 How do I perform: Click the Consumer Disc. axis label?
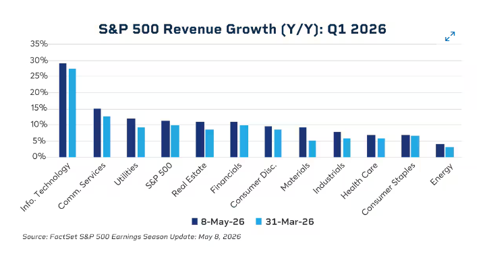(253, 185)
